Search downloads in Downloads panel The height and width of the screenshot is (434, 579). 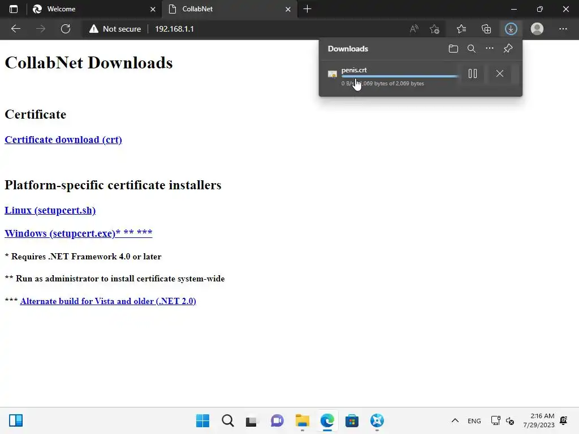point(472,49)
